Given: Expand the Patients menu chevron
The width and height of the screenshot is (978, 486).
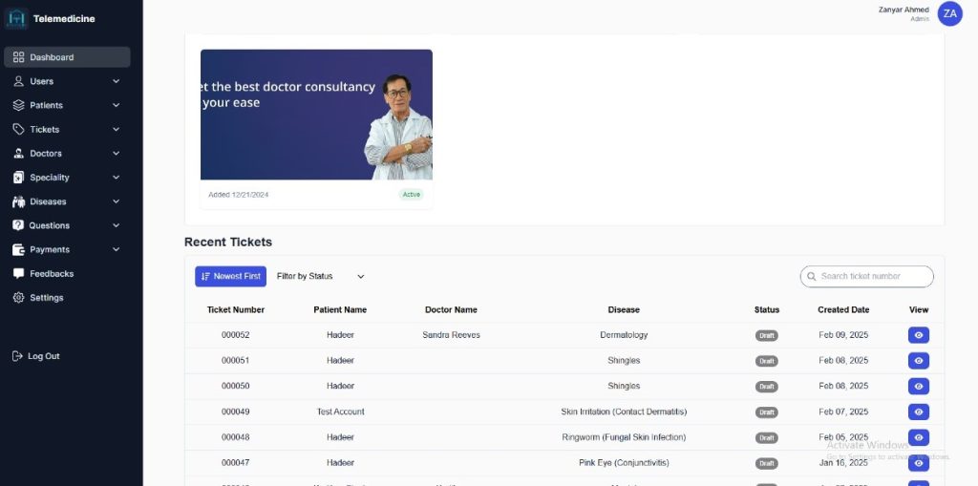Looking at the screenshot, I should (x=117, y=105).
